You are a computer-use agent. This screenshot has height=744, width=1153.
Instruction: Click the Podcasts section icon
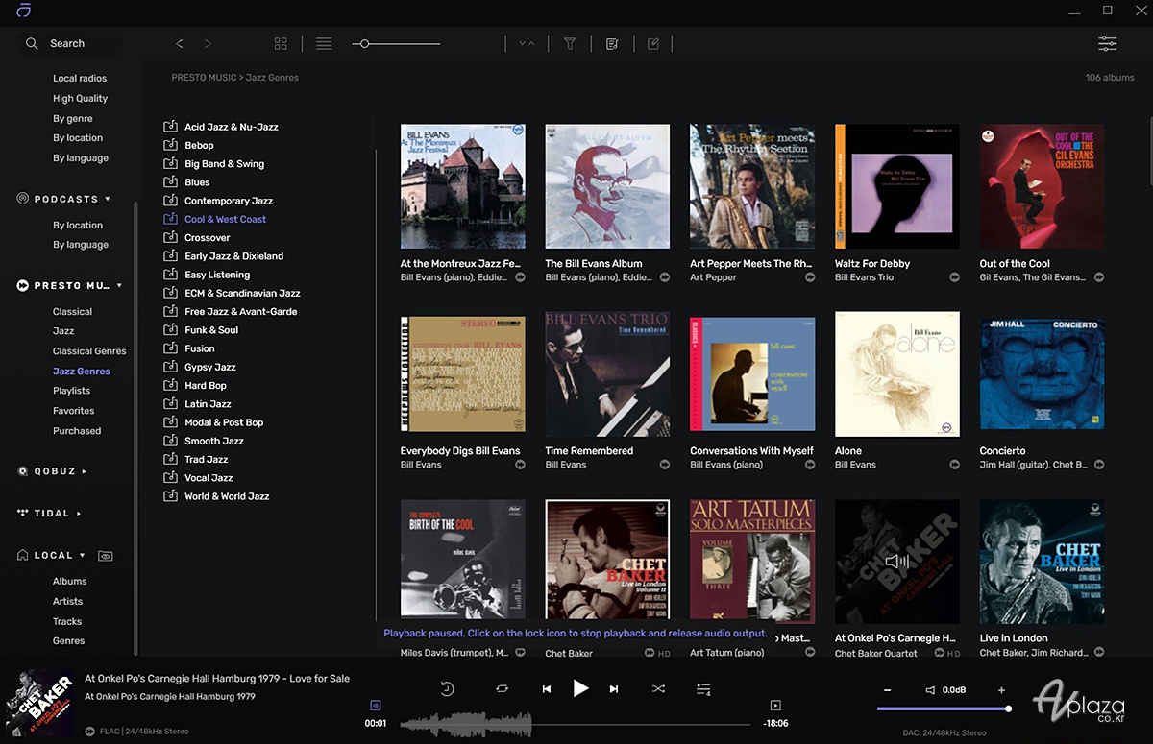click(23, 199)
